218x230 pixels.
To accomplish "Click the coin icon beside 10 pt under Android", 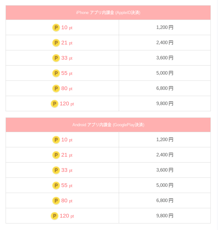I will click(56, 140).
